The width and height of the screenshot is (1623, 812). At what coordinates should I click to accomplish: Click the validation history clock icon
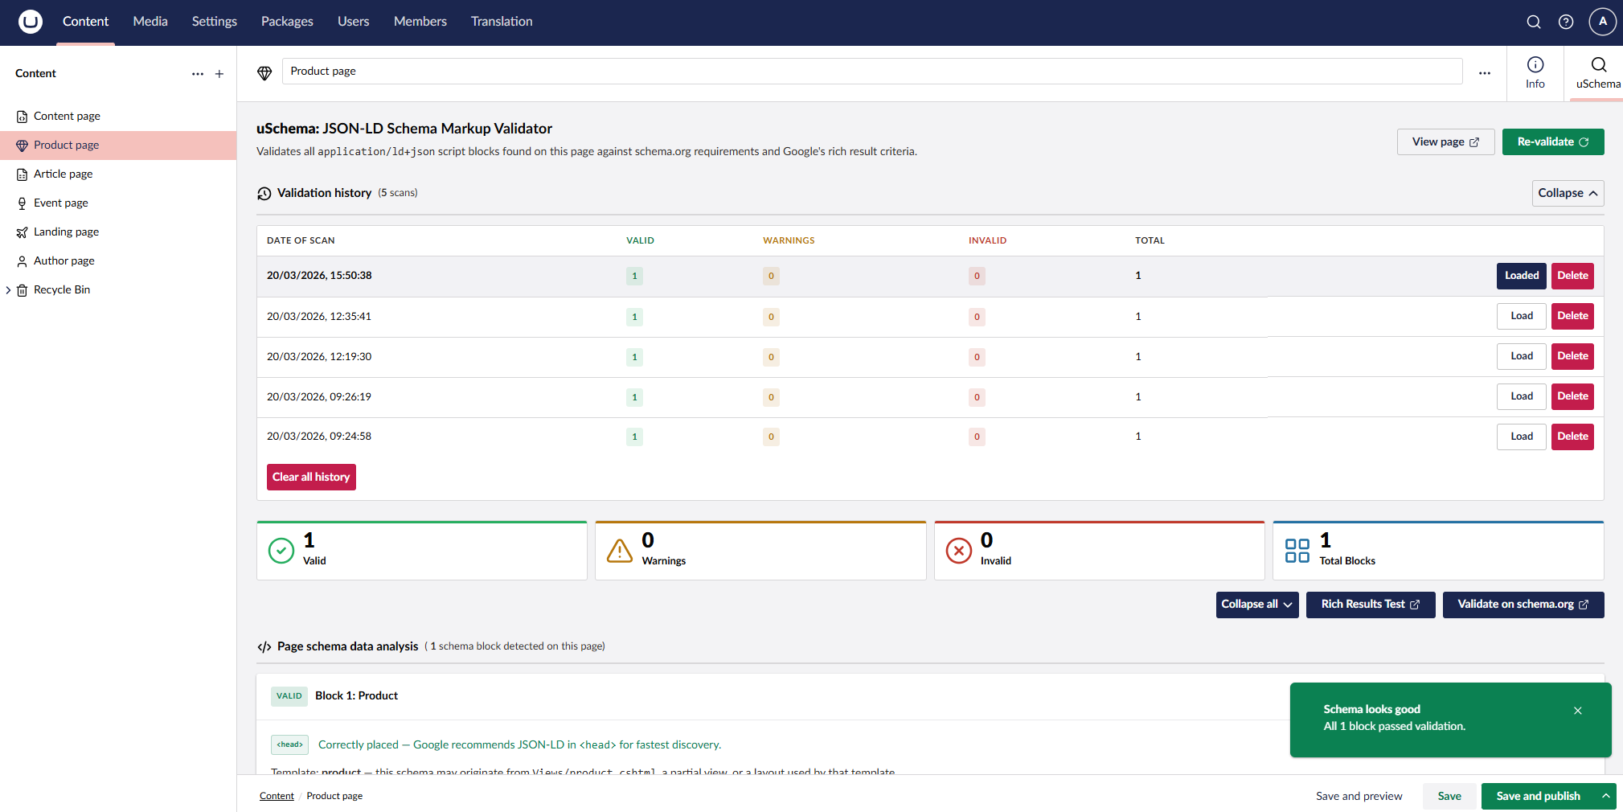click(264, 193)
